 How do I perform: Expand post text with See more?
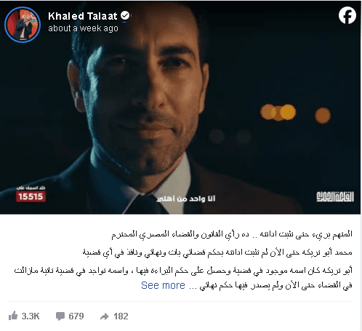point(163,285)
